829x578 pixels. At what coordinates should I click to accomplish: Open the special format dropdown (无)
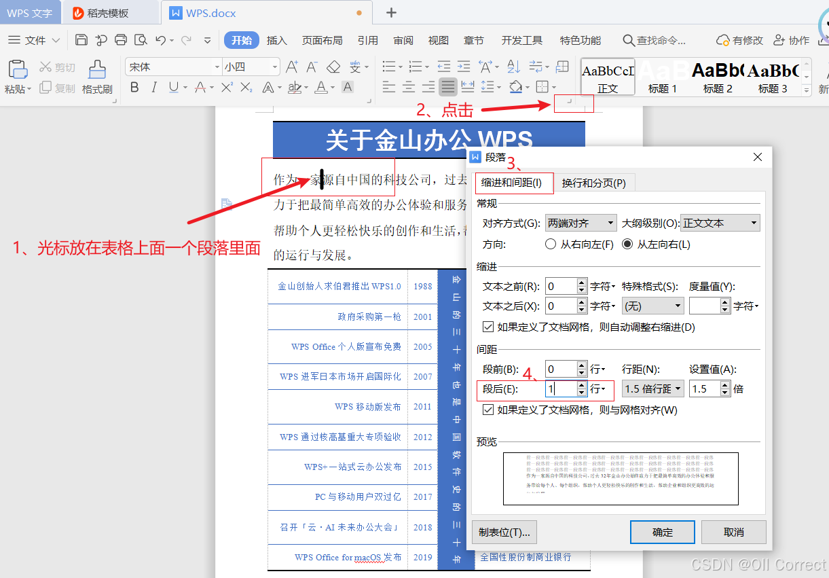click(x=652, y=306)
